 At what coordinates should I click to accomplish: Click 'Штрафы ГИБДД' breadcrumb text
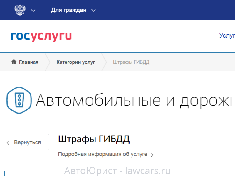pyautogui.click(x=131, y=62)
